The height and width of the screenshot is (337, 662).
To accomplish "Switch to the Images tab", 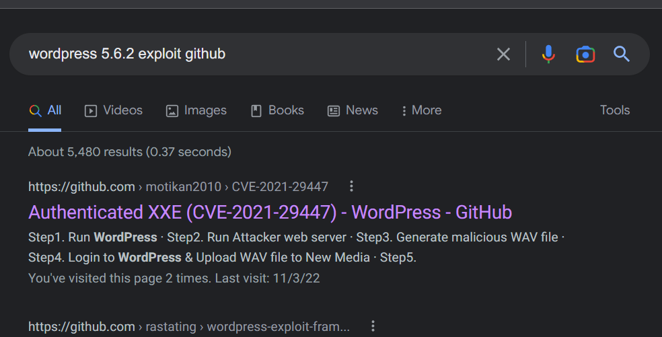I will [x=196, y=110].
